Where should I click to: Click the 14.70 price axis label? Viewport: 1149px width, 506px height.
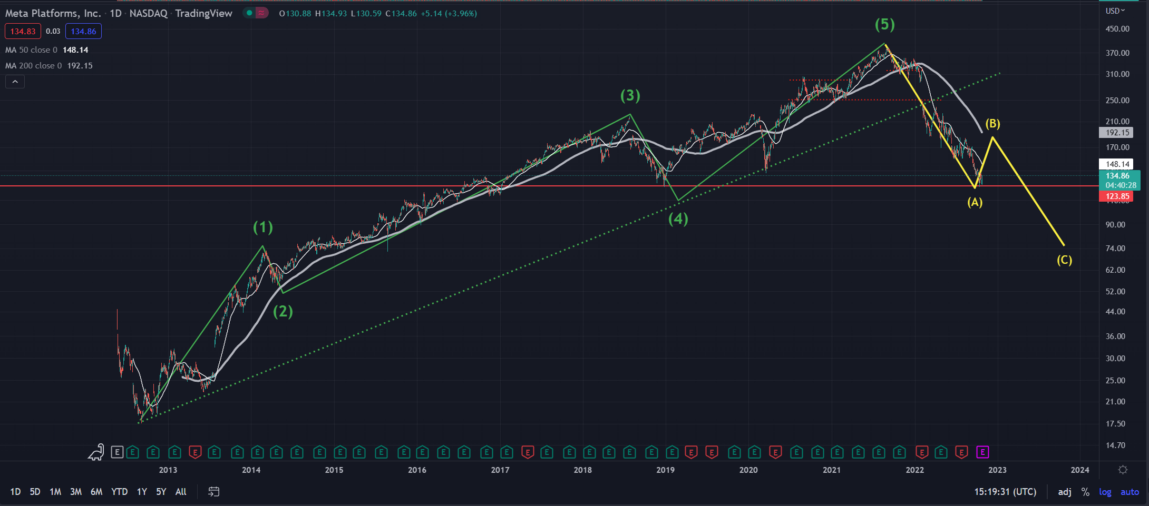pyautogui.click(x=1115, y=445)
